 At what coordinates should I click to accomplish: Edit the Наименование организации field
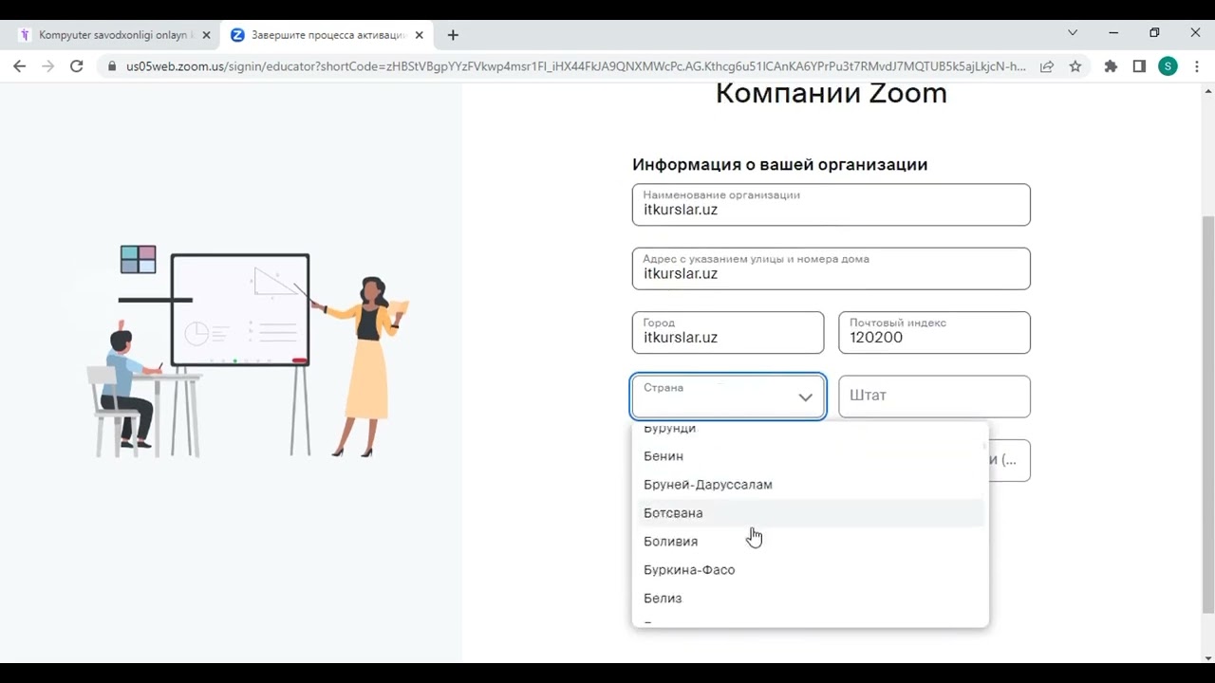point(831,205)
